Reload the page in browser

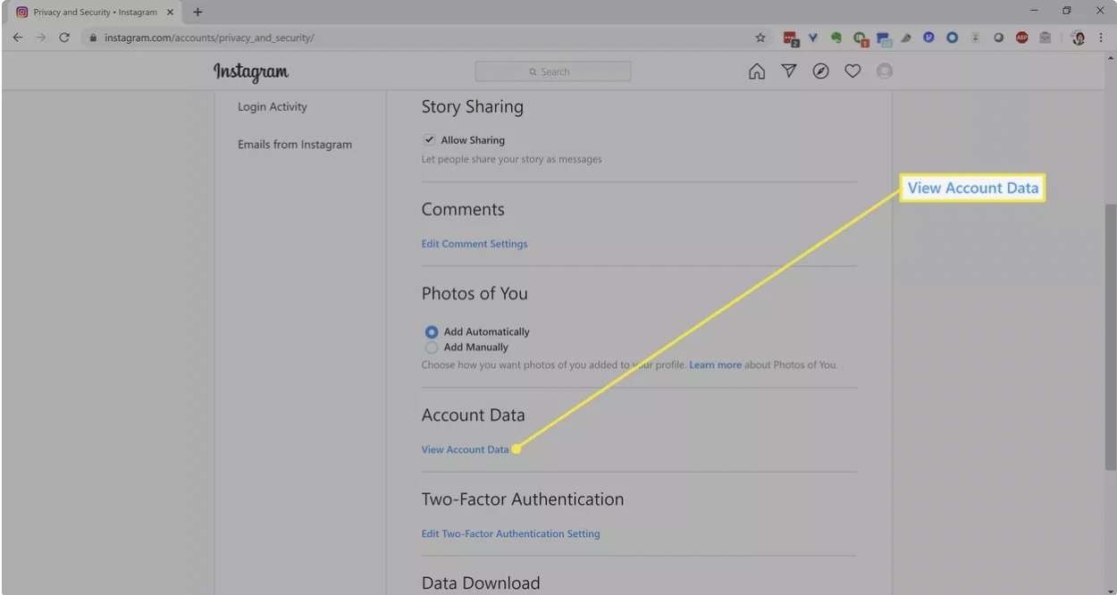(64, 38)
